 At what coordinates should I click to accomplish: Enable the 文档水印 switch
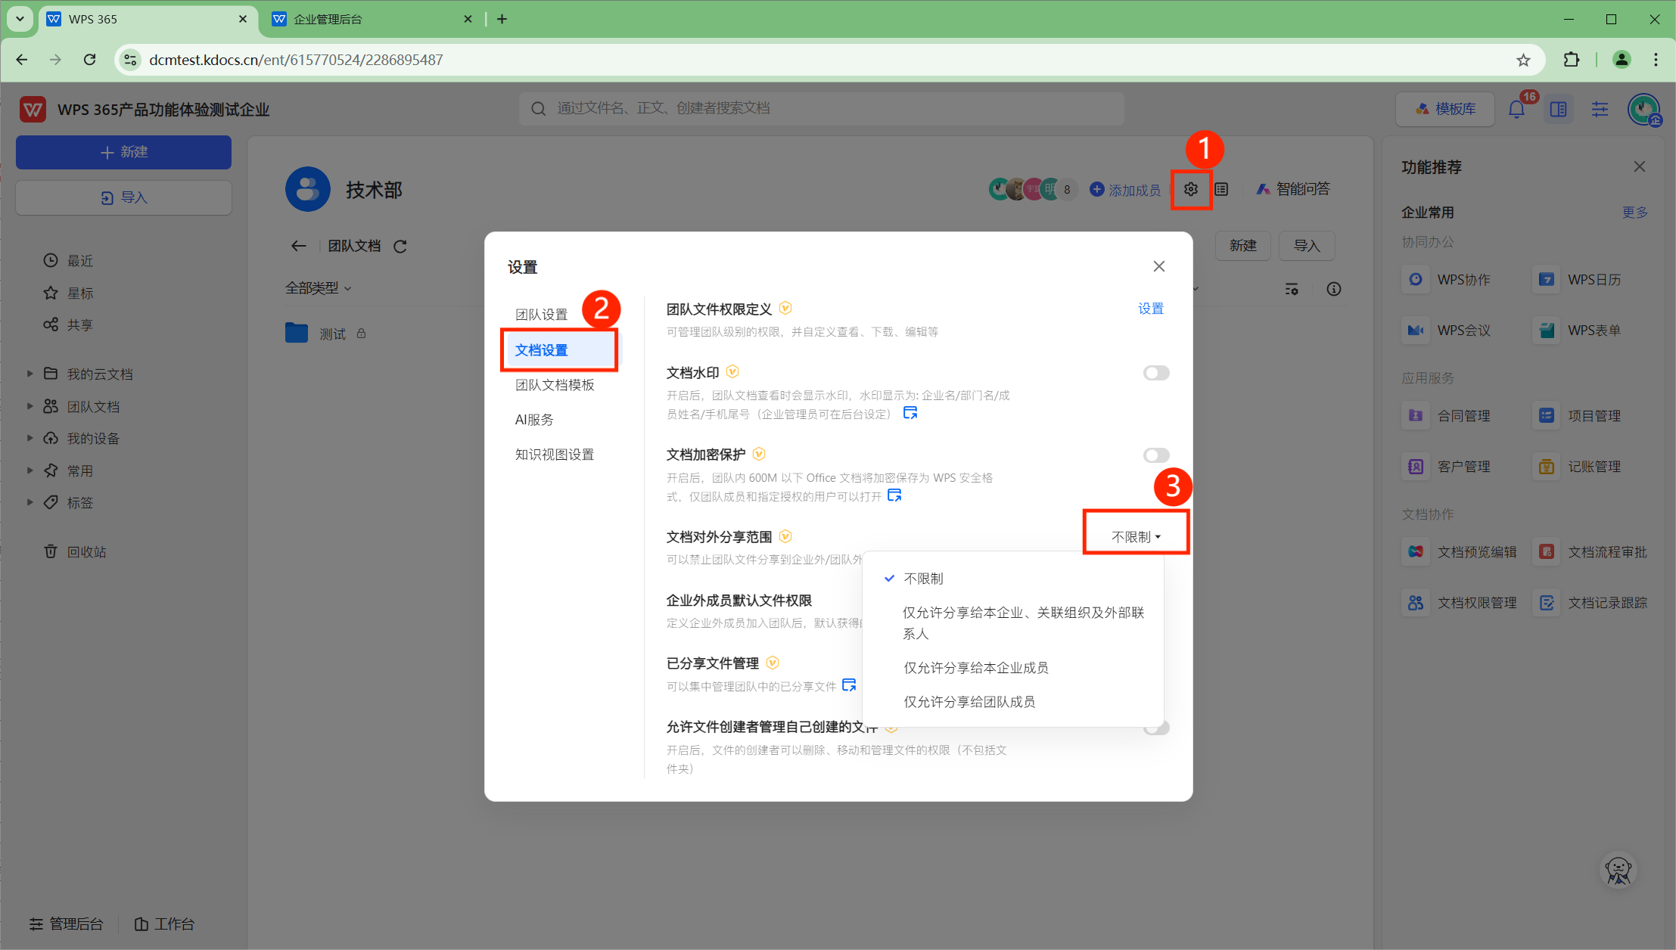coord(1155,373)
